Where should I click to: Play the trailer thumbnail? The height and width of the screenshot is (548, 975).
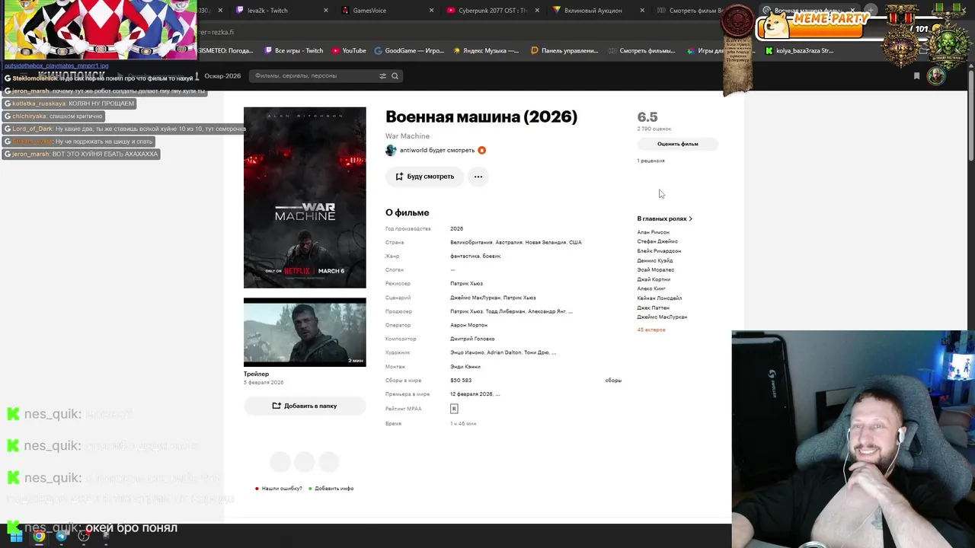point(305,333)
